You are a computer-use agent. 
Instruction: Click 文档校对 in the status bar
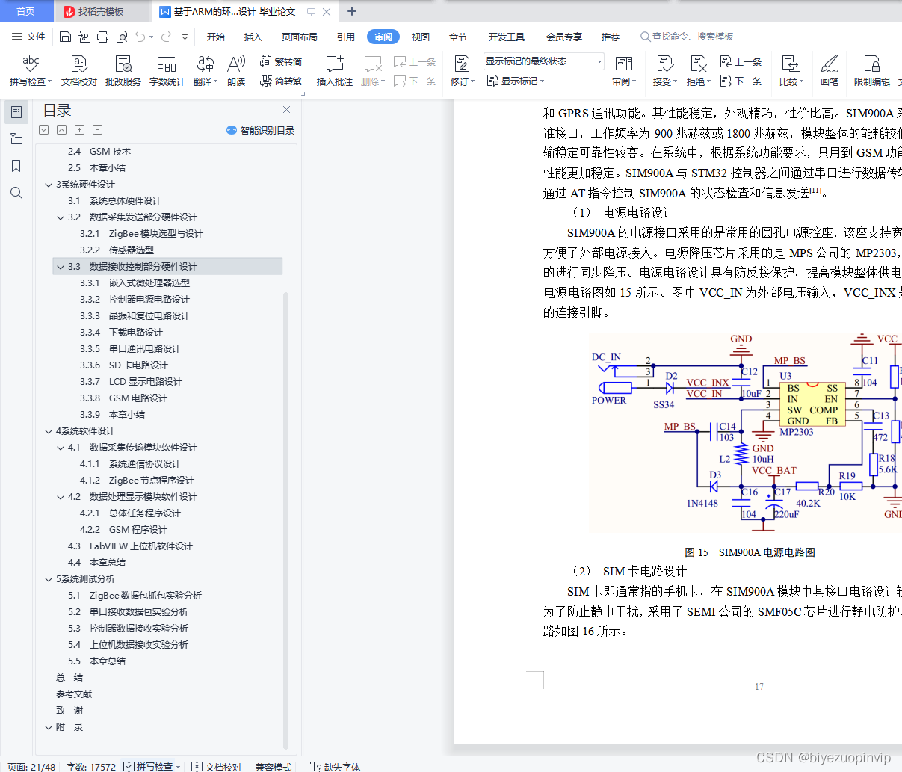(x=217, y=767)
